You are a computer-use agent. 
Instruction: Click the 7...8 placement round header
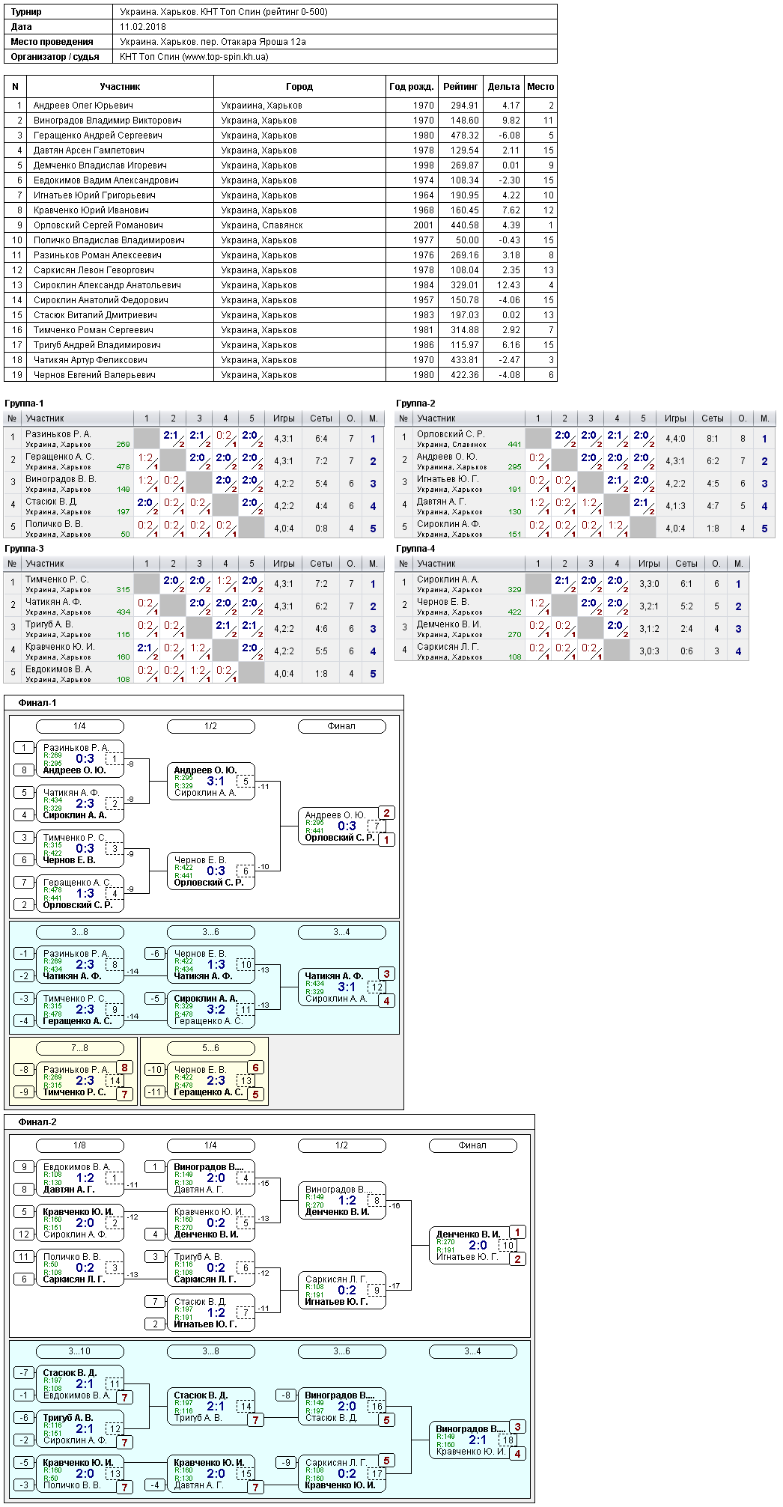pyautogui.click(x=80, y=1048)
